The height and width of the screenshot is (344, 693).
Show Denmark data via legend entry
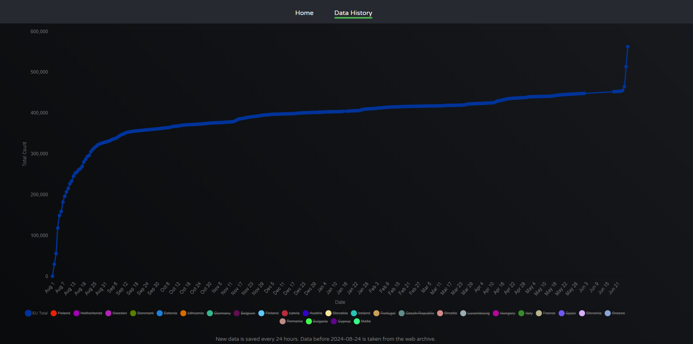tap(142, 313)
